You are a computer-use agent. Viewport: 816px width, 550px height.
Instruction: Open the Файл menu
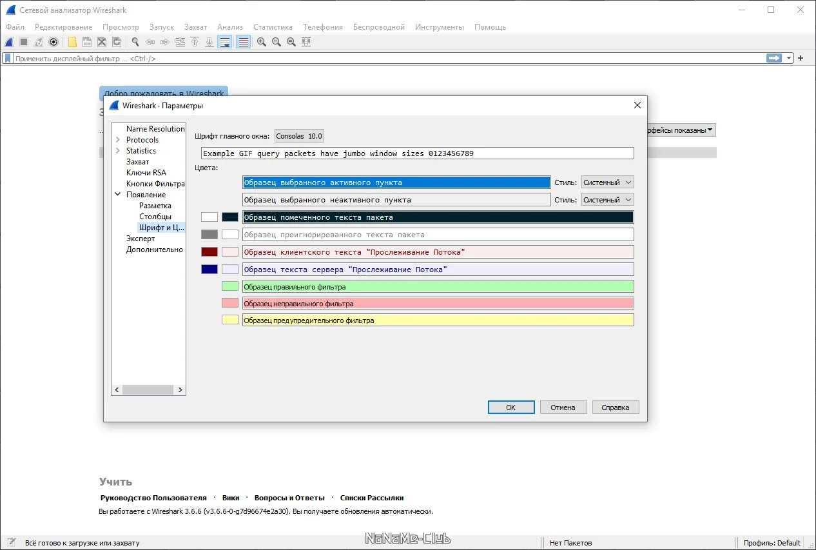[x=15, y=27]
